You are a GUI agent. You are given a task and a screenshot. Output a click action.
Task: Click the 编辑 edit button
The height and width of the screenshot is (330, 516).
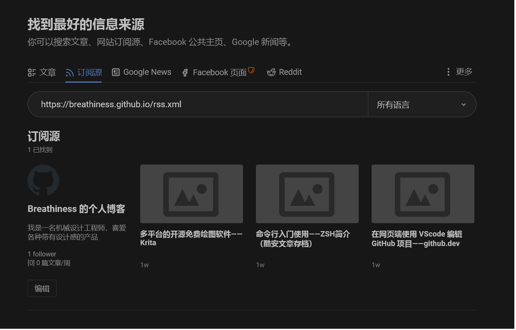click(42, 288)
